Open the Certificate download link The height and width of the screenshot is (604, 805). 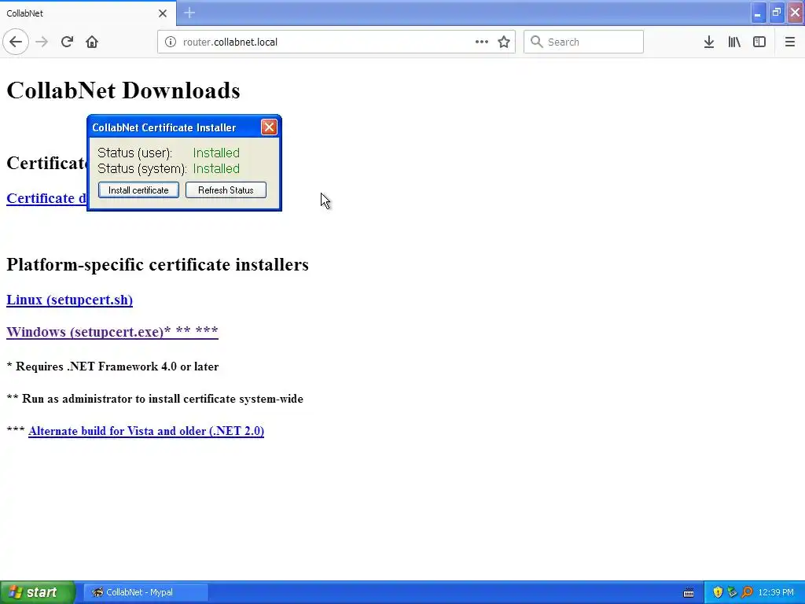(x=46, y=198)
